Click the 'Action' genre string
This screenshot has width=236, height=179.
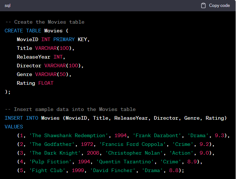pos(181,153)
